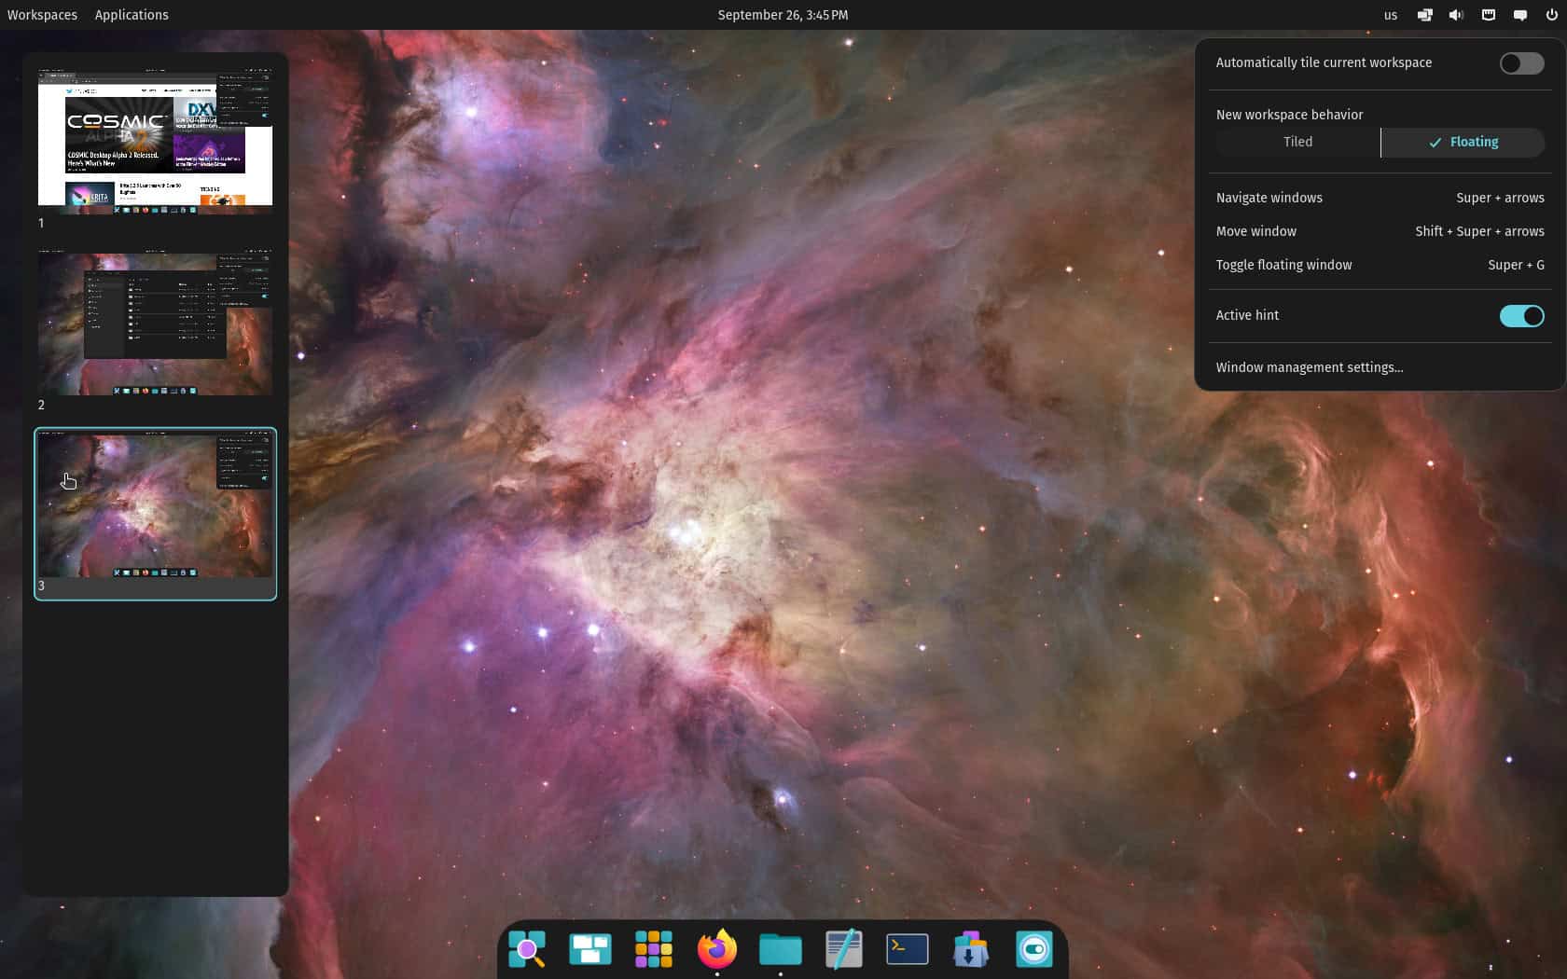Open the power menu in the panel
The width and height of the screenshot is (1567, 979).
tap(1550, 15)
